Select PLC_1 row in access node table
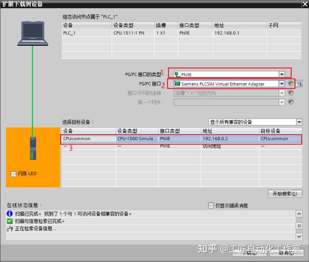The width and height of the screenshot is (309, 262). click(181, 33)
